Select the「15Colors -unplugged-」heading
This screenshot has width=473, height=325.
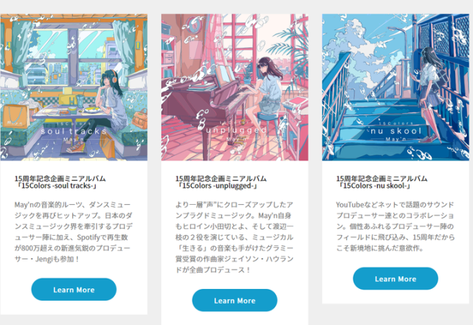coord(221,182)
